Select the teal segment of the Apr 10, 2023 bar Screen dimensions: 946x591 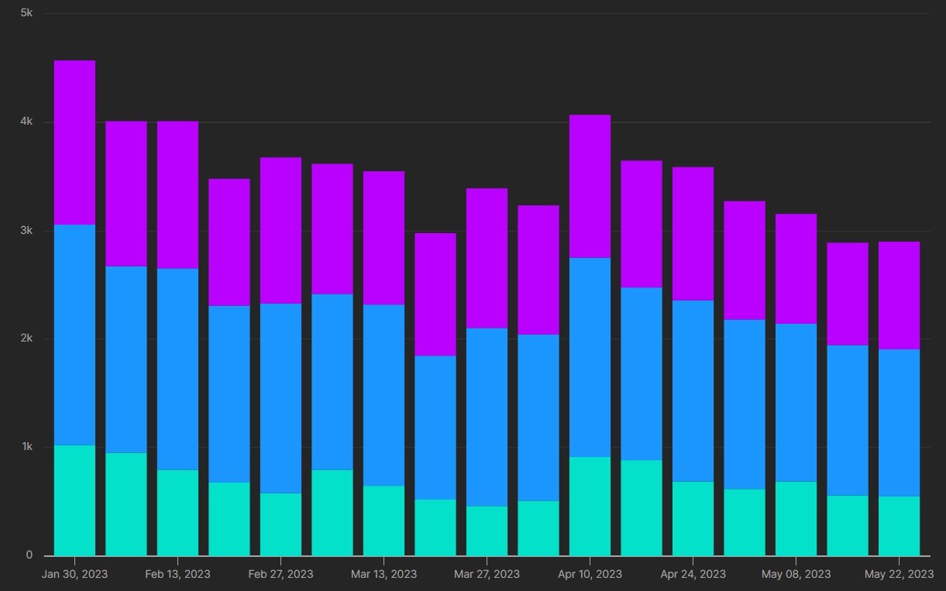[x=590, y=506]
